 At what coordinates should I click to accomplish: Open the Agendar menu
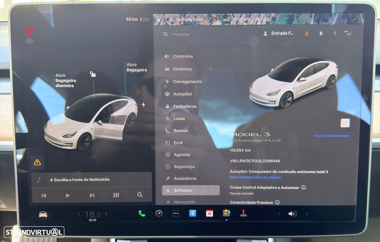coord(178,155)
